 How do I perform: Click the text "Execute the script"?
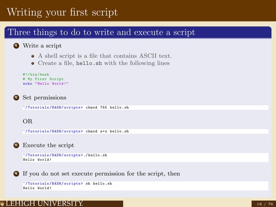[x=48, y=145]
